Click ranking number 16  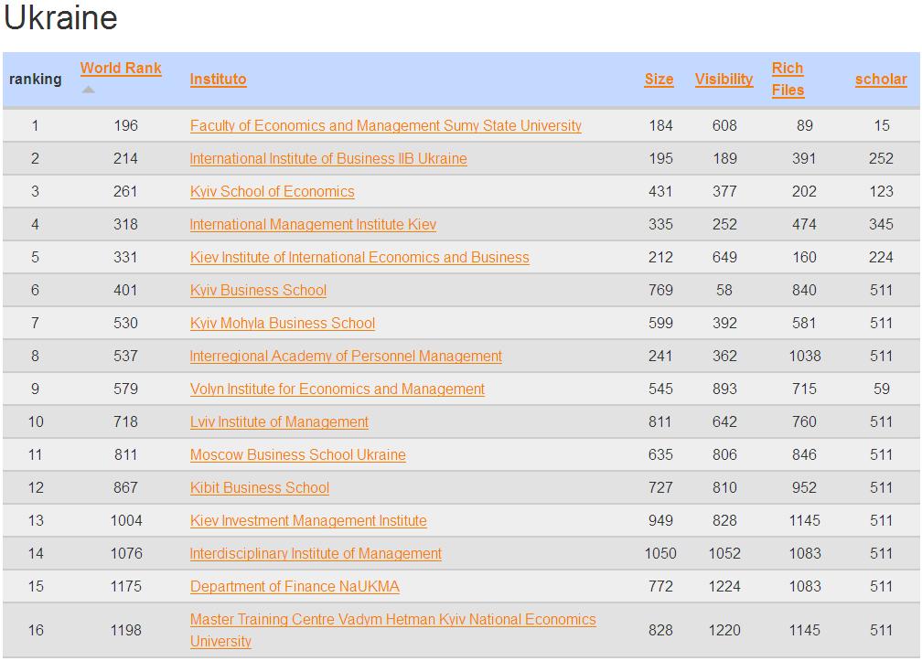36,631
